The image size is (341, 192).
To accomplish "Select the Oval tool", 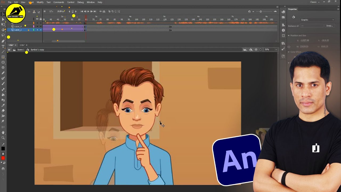I will pyautogui.click(x=3, y=62).
